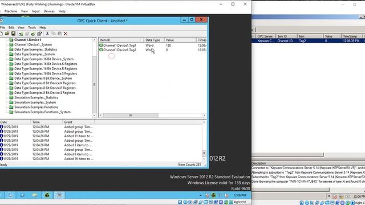Image resolution: width=365 pixels, height=205 pixels.
Task: Click tree pane scroll up arrow
Action: (x=94, y=40)
